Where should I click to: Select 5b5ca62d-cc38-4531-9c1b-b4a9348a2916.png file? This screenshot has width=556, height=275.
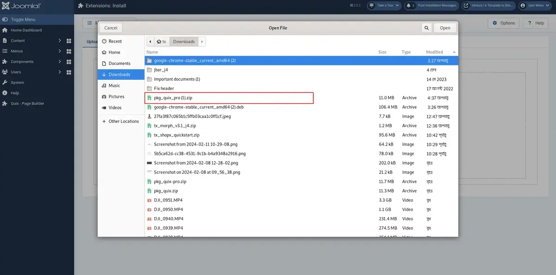click(301, 153)
